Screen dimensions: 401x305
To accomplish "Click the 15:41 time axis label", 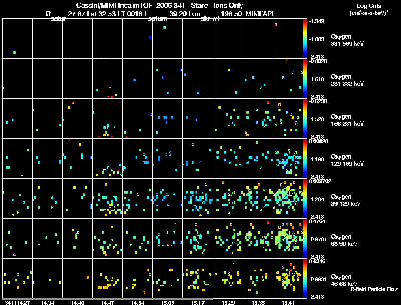I will (288, 302).
